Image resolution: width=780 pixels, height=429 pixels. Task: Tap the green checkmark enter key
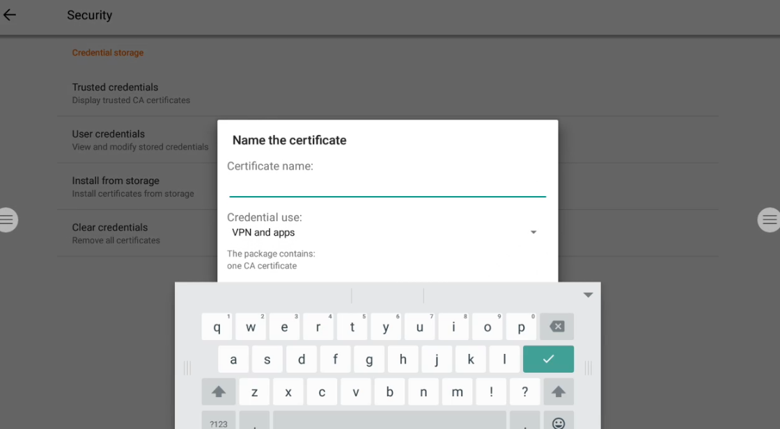coord(548,359)
